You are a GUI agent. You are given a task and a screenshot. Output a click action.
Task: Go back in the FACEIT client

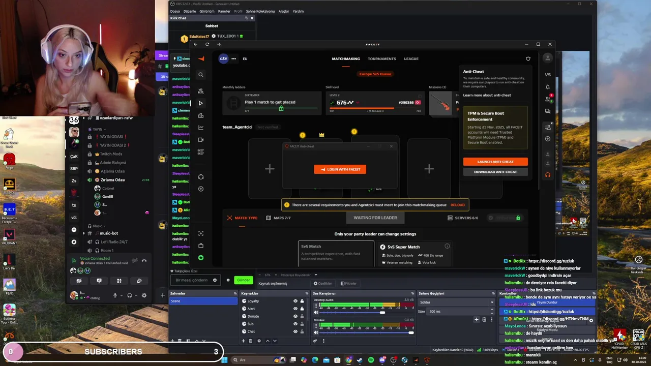[195, 44]
